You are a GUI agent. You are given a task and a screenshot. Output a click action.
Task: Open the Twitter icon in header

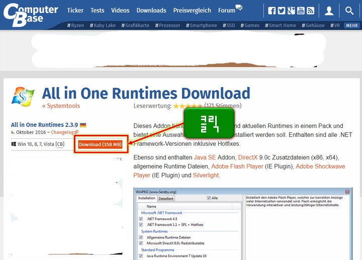point(282,11)
